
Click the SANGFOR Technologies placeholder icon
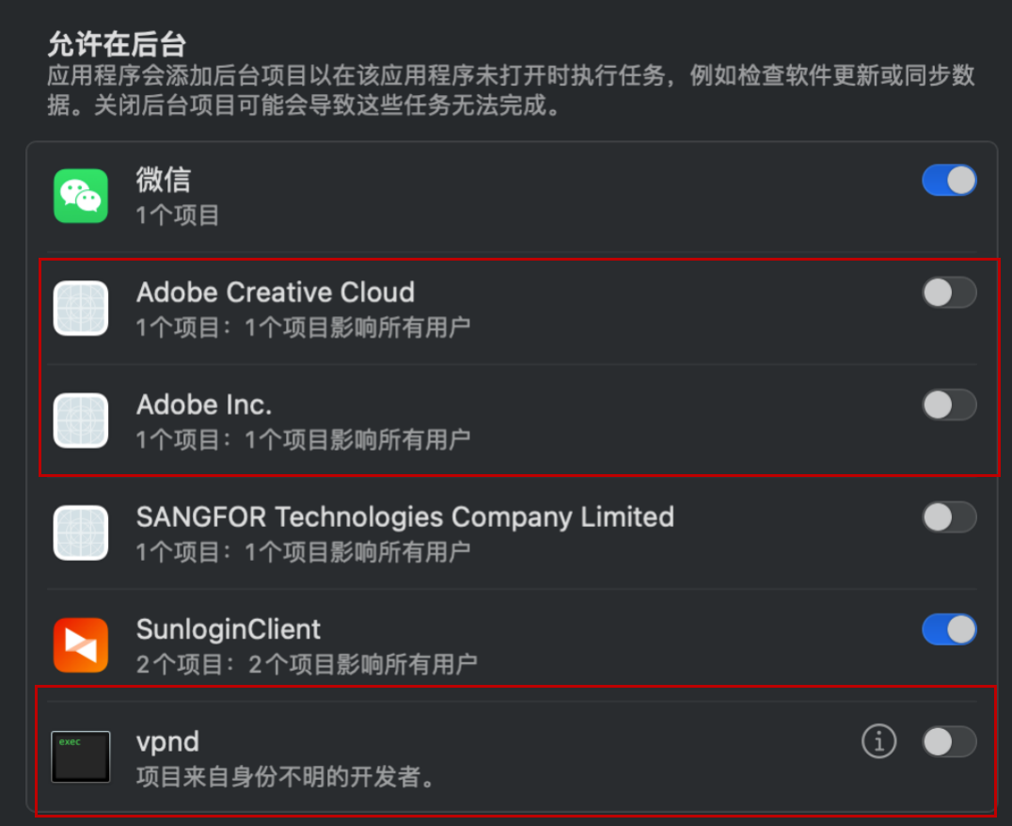[81, 532]
